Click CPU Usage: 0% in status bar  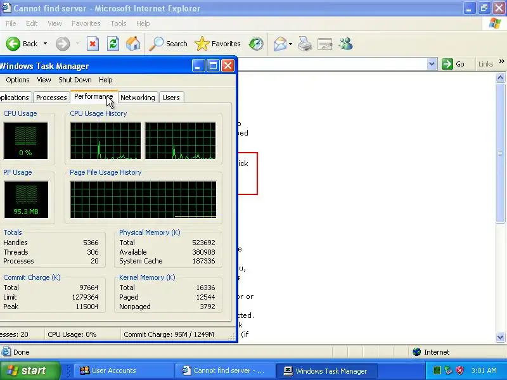[72, 334]
